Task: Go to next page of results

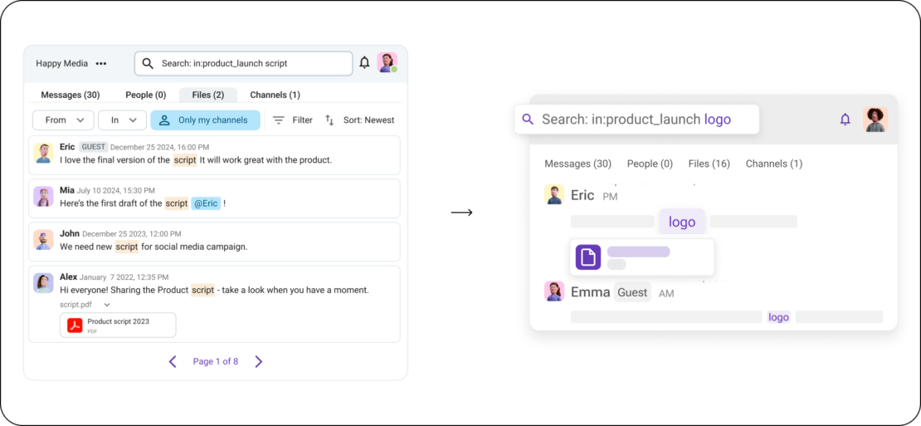Action: (258, 361)
